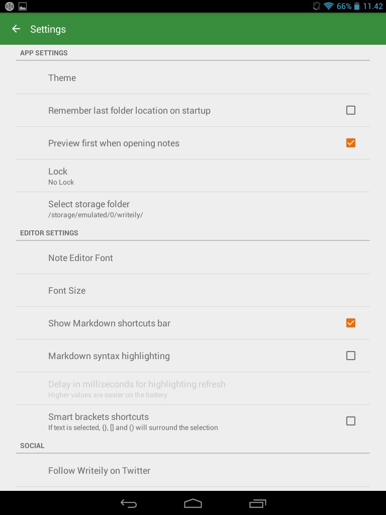Tap the WiFi icon in status bar
386x515 pixels.
(328, 6)
